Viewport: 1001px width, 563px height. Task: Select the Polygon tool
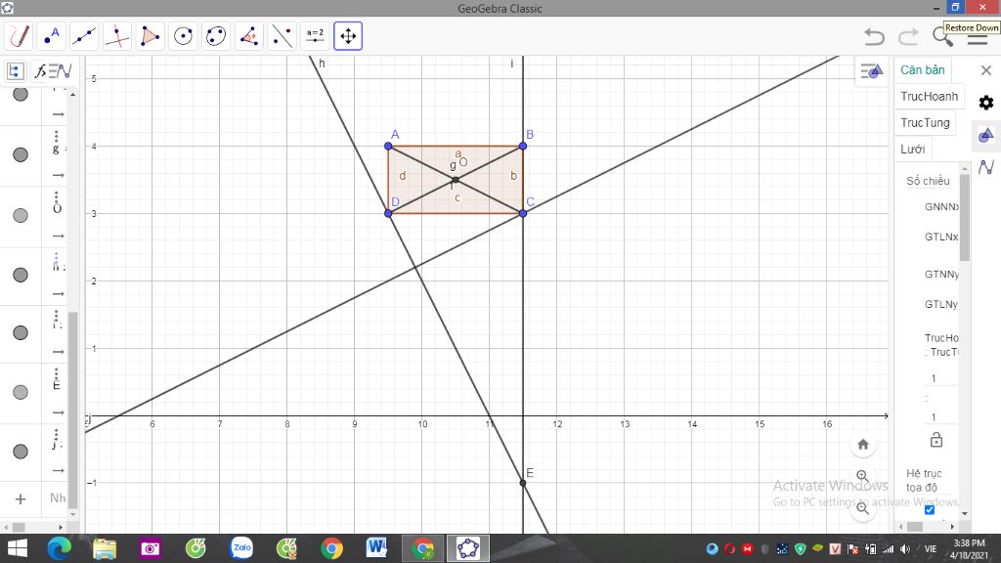150,36
